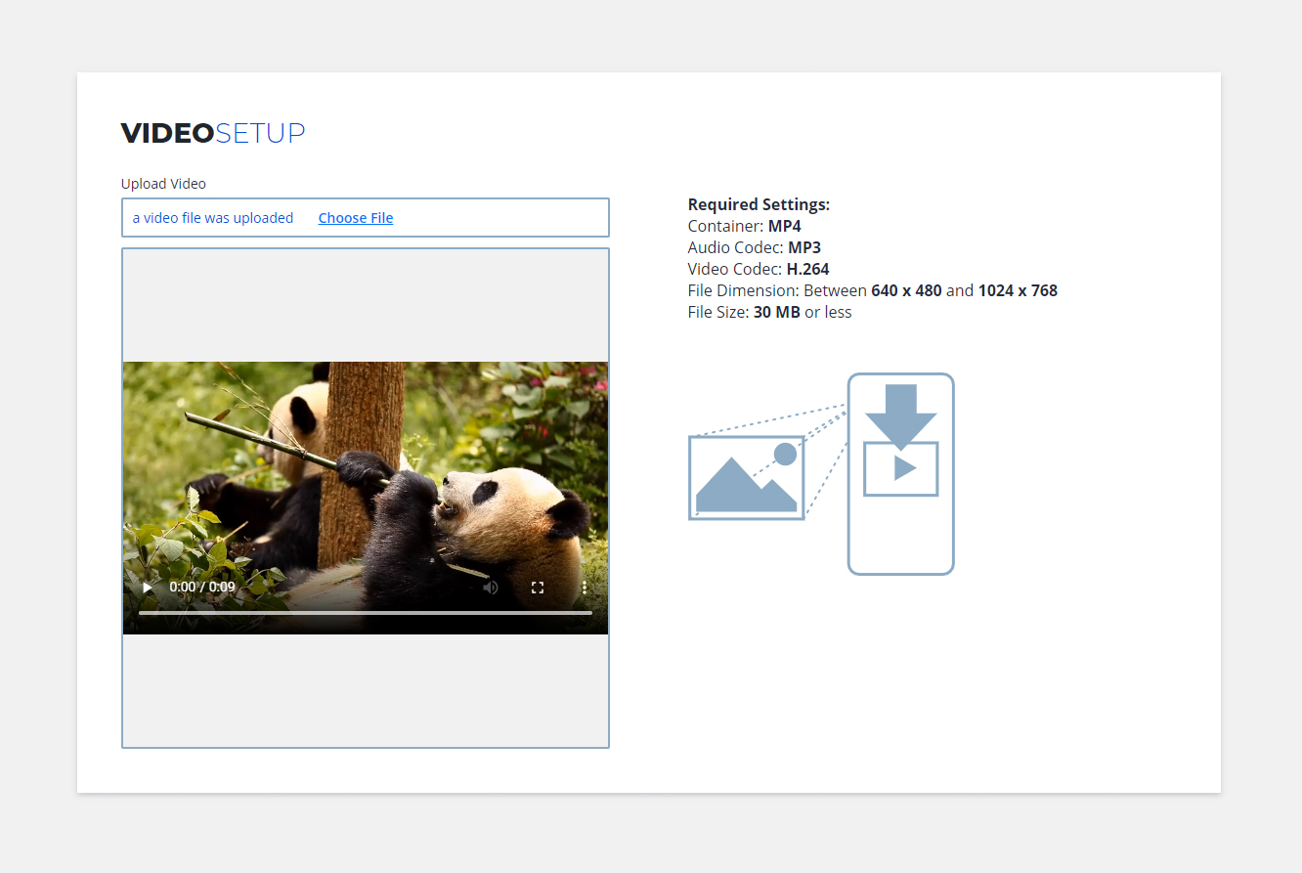
Task: Mute the video audio
Action: (491, 588)
